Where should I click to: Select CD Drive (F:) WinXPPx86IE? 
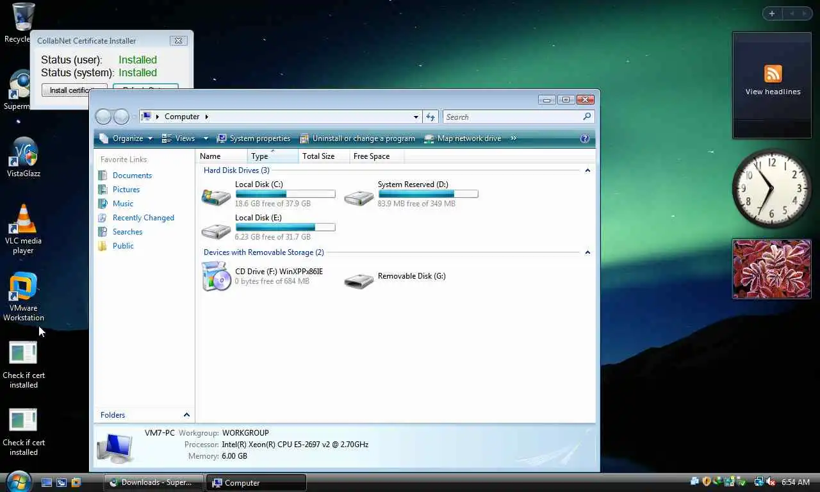[x=263, y=276]
